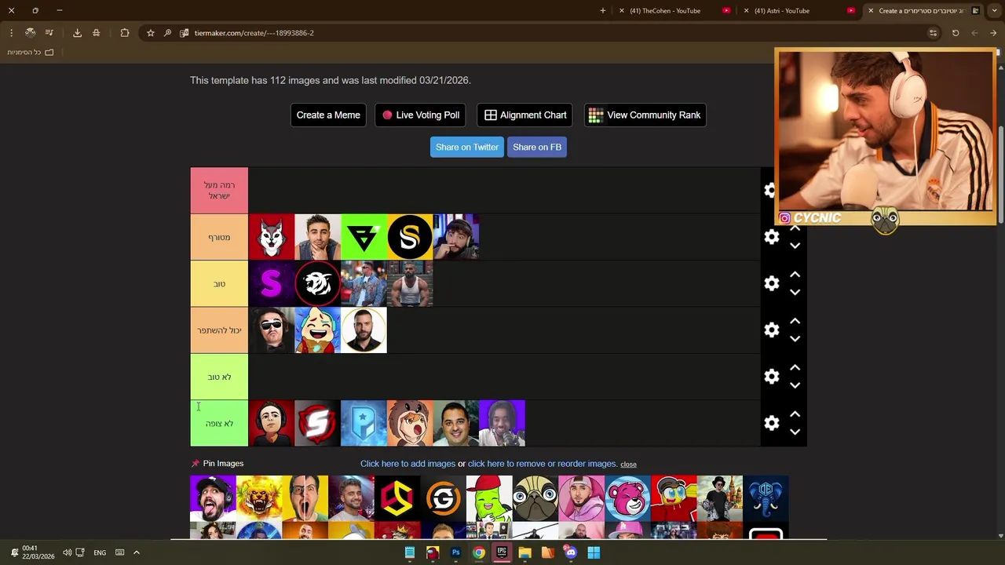This screenshot has height=565, width=1005.
Task: Open the Alignment Chart
Action: [525, 115]
